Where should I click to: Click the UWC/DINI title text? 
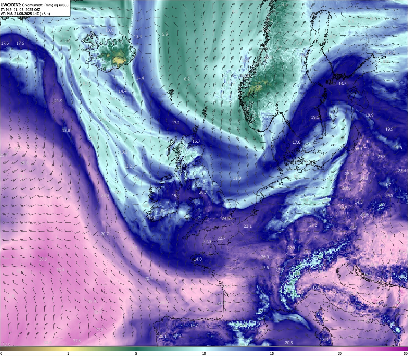coord(10,5)
